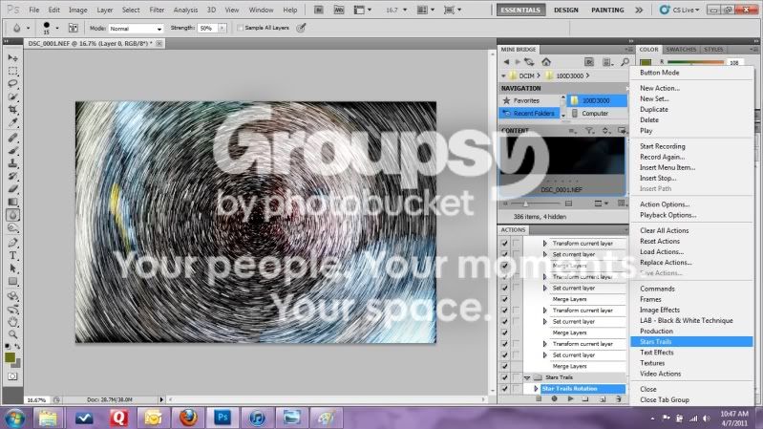Choose Stars Trails in the flyout menu
The height and width of the screenshot is (429, 763).
coord(691,342)
